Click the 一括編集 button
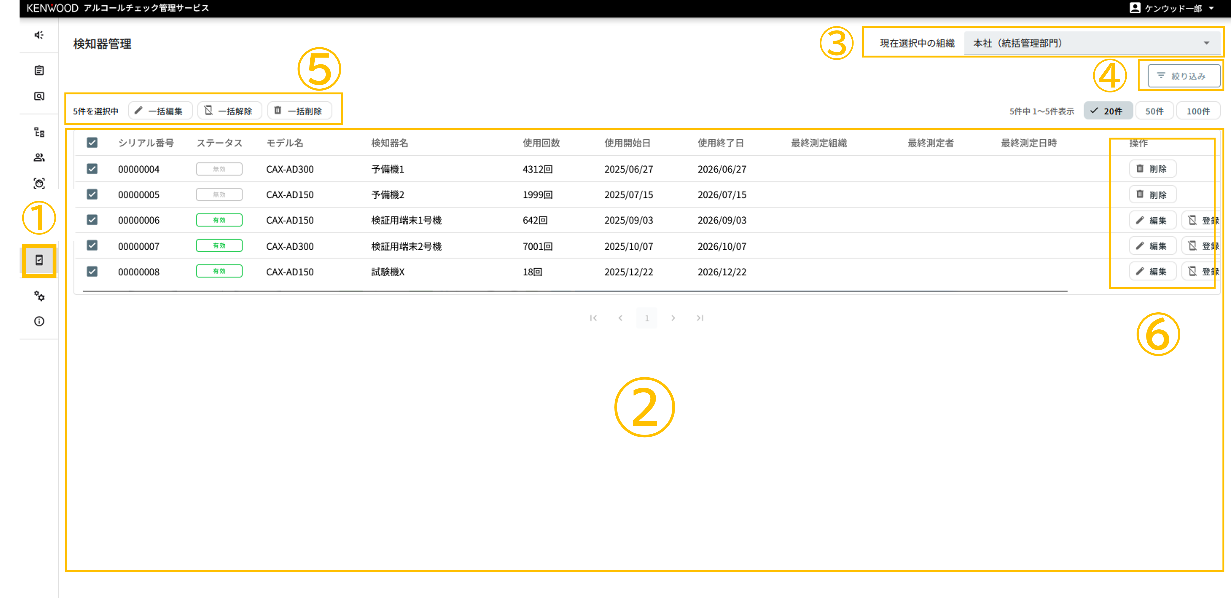The width and height of the screenshot is (1231, 598). (x=160, y=111)
